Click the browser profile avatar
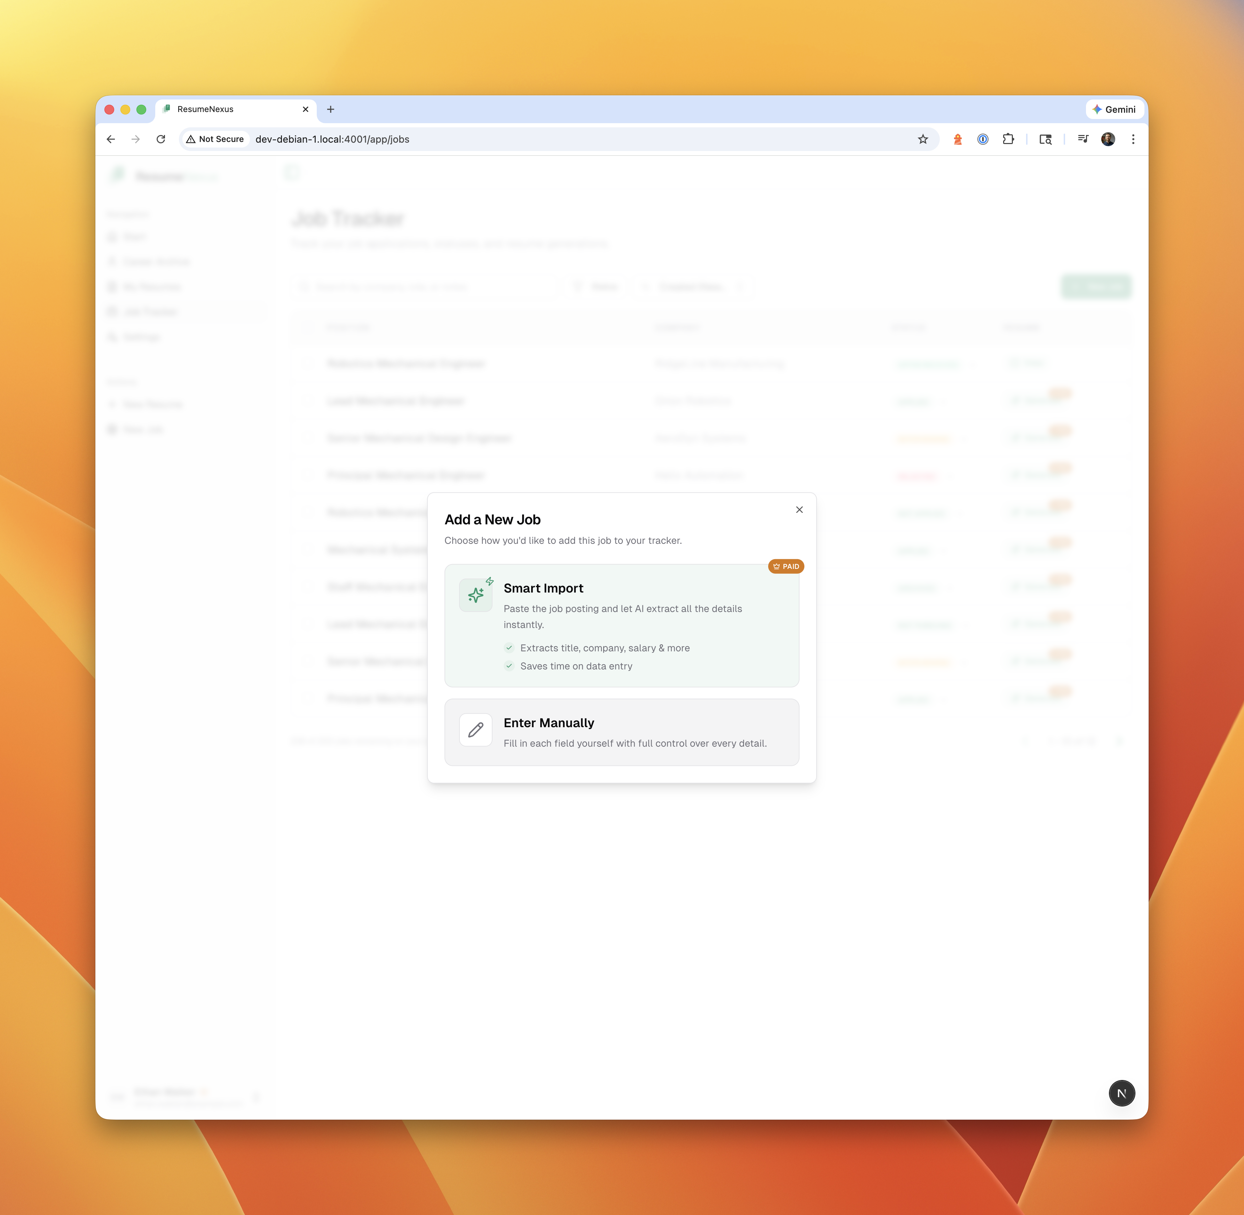 click(x=1108, y=139)
